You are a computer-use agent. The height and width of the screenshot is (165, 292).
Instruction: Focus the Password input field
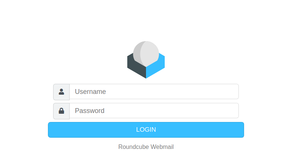pyautogui.click(x=154, y=111)
